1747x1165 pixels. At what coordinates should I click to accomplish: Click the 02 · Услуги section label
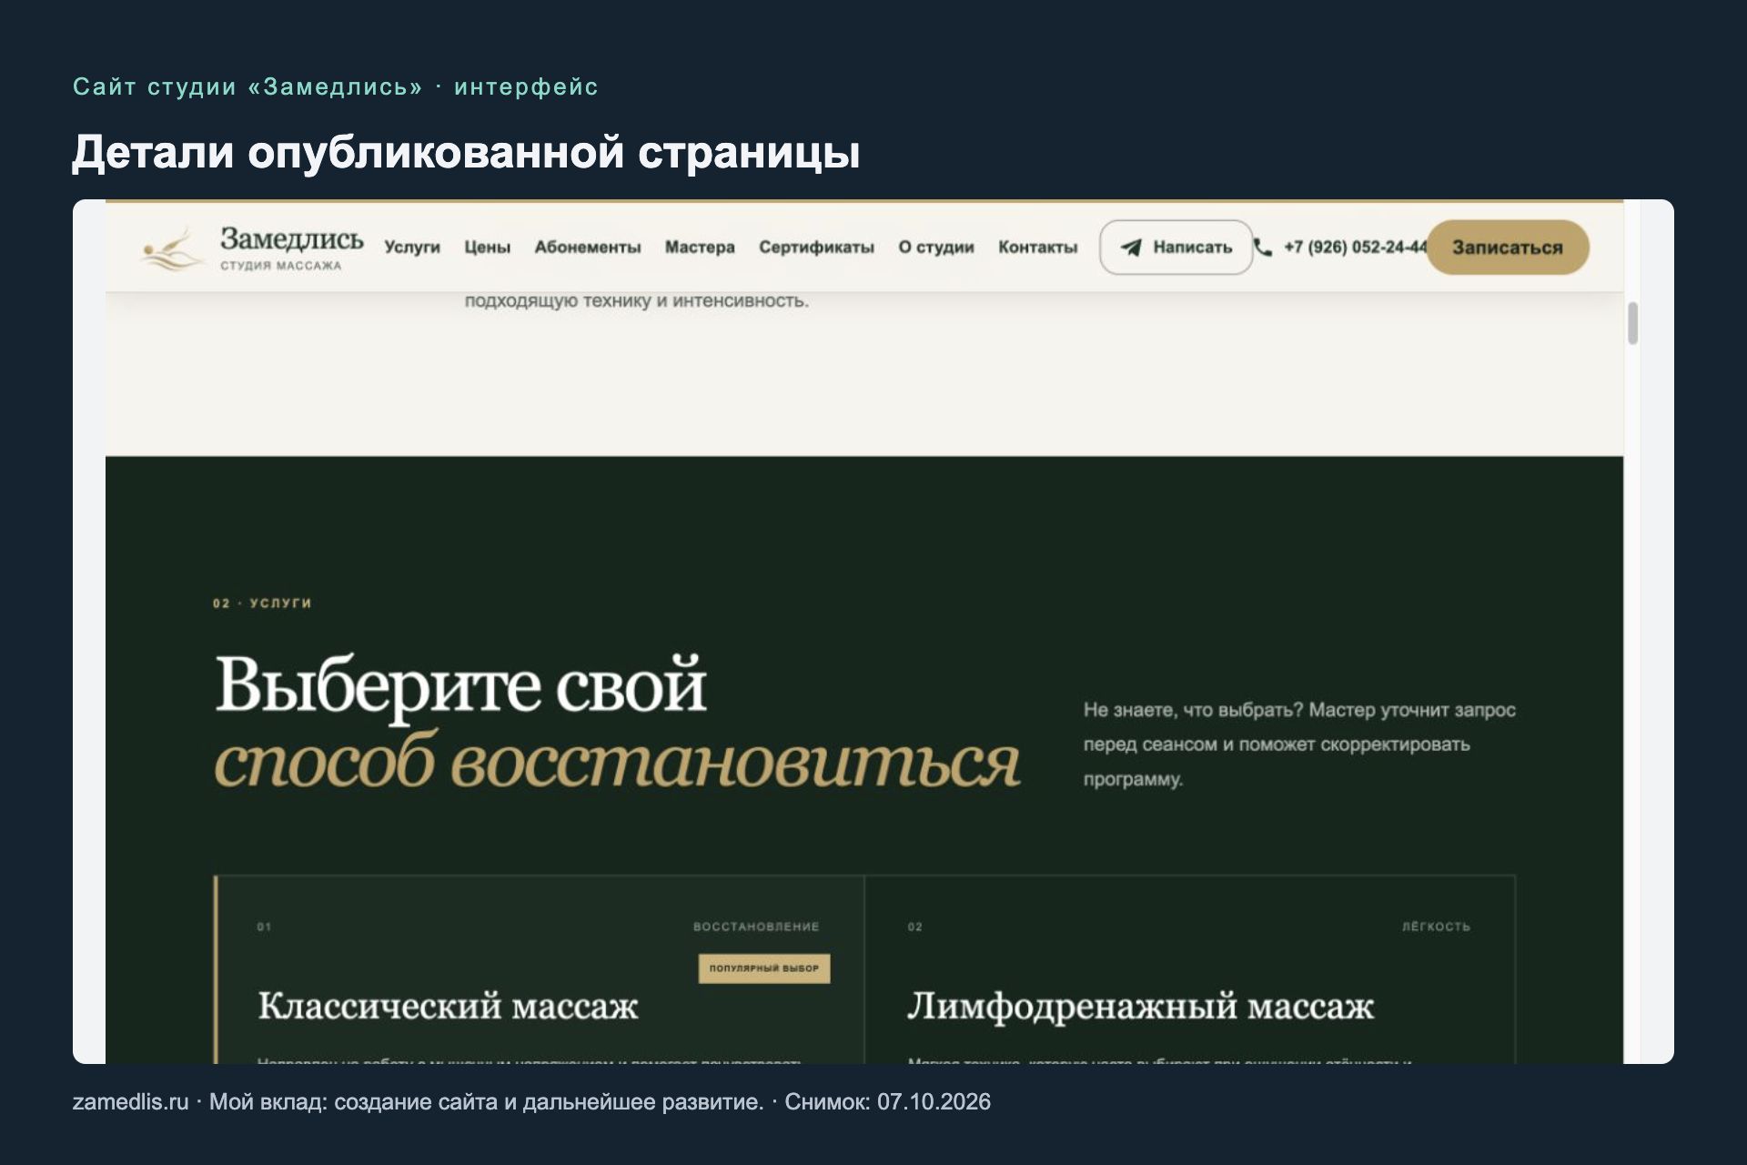click(262, 603)
